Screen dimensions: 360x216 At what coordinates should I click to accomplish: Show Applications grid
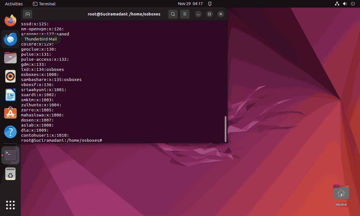click(x=10, y=205)
